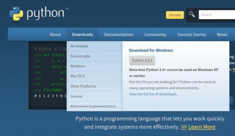Follow 'View the full list of downloads' link
The image size is (235, 136).
pyautogui.click(x=153, y=94)
